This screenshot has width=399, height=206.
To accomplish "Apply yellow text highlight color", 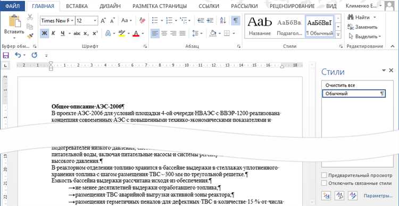I will pos(122,34).
